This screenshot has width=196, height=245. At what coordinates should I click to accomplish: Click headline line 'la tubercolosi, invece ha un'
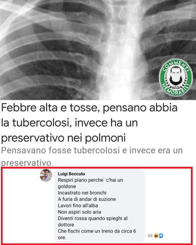pos(70,123)
